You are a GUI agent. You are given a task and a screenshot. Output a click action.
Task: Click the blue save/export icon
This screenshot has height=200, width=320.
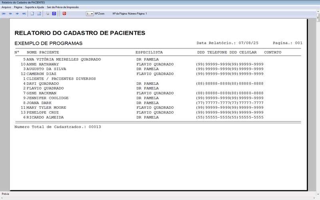[x=54, y=14]
